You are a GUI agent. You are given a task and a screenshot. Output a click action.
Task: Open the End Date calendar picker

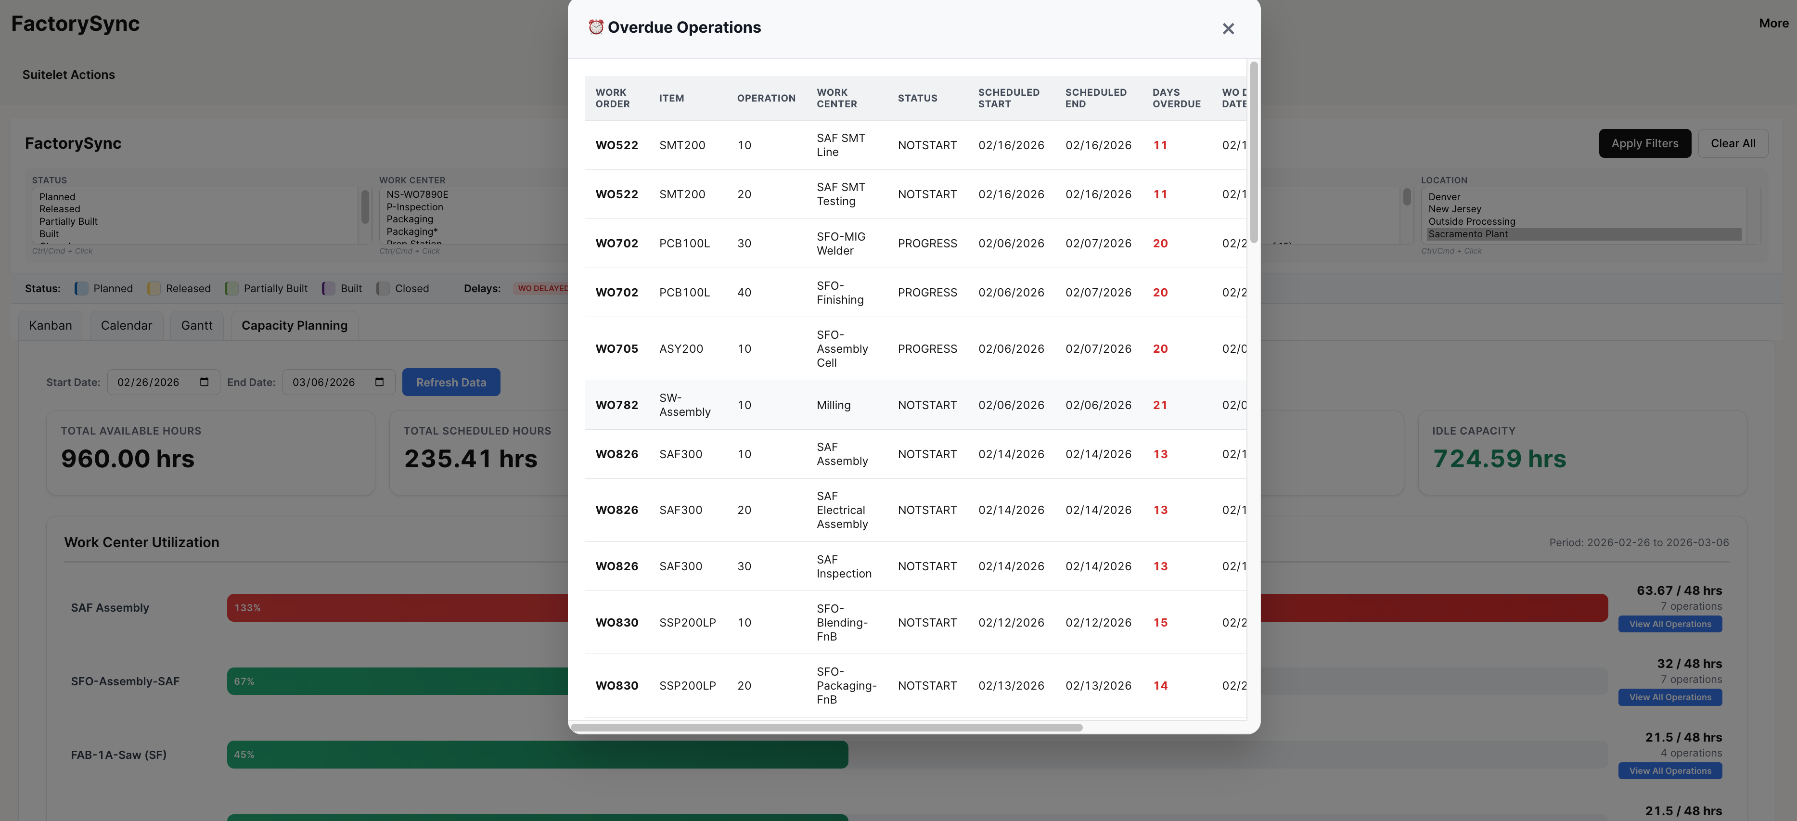pos(379,382)
